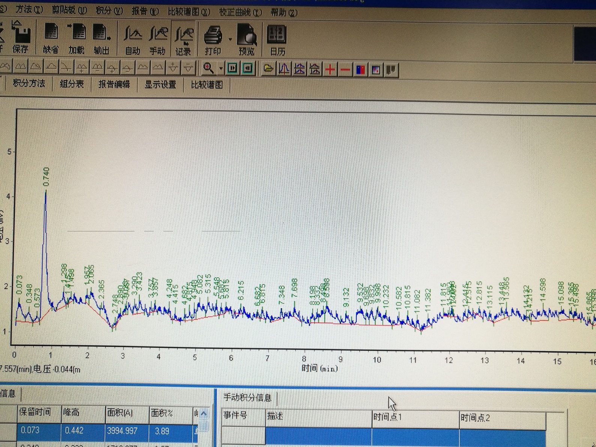Viewport: 596px width, 447px height.
Task: Expand the print options dropdown arrow
Action: (230, 39)
